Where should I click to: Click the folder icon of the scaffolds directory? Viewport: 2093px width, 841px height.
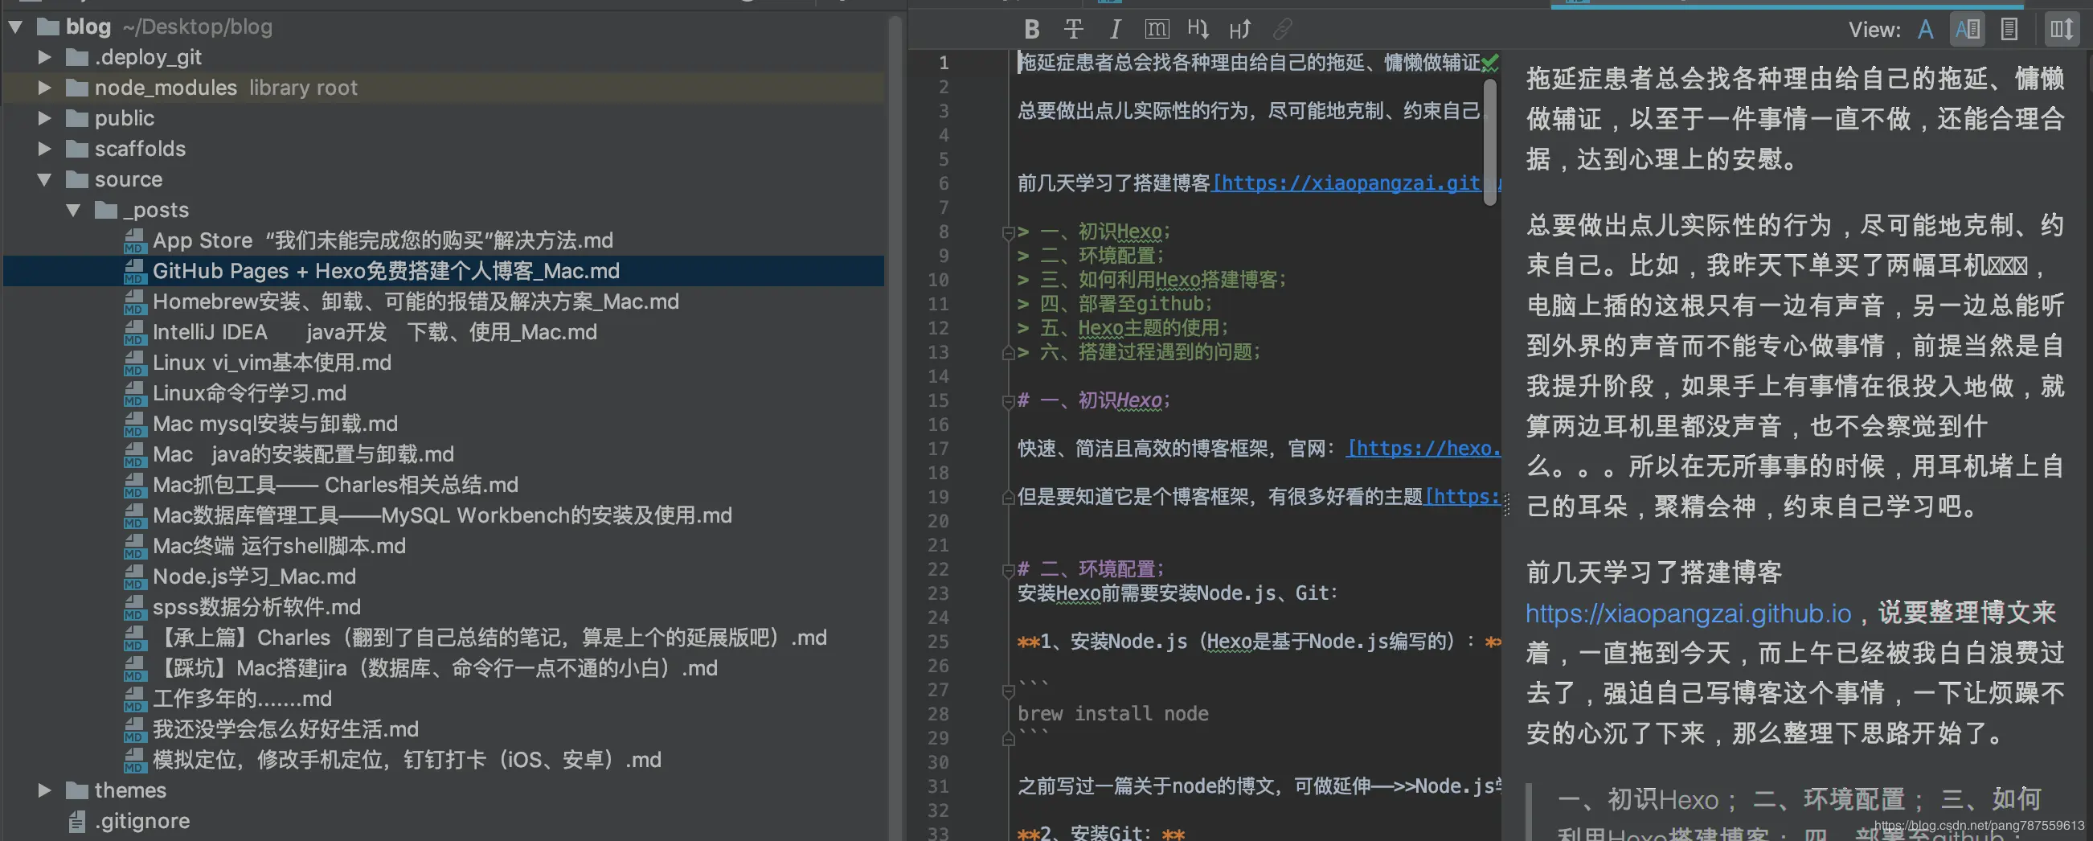click(77, 150)
